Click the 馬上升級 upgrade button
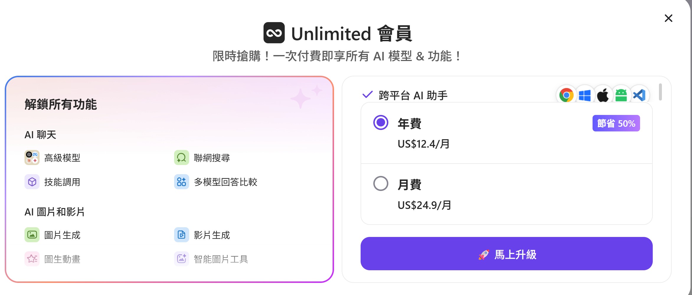The width and height of the screenshot is (692, 295). (x=506, y=254)
